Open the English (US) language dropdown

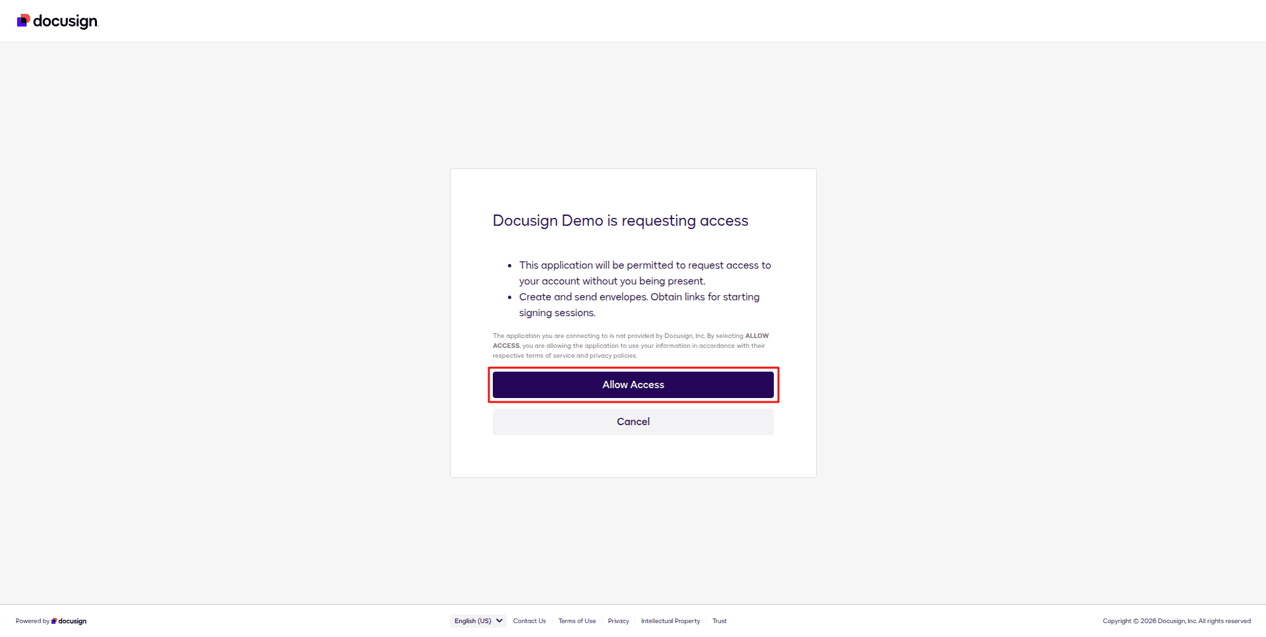click(478, 621)
